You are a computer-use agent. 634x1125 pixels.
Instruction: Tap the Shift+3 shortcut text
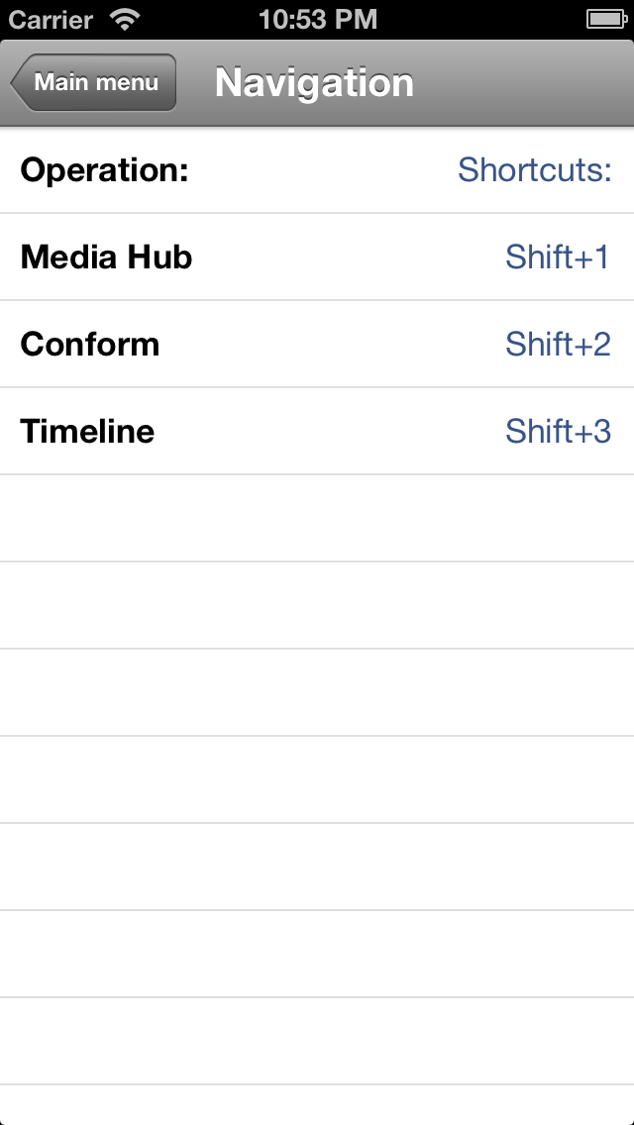pyautogui.click(x=558, y=432)
